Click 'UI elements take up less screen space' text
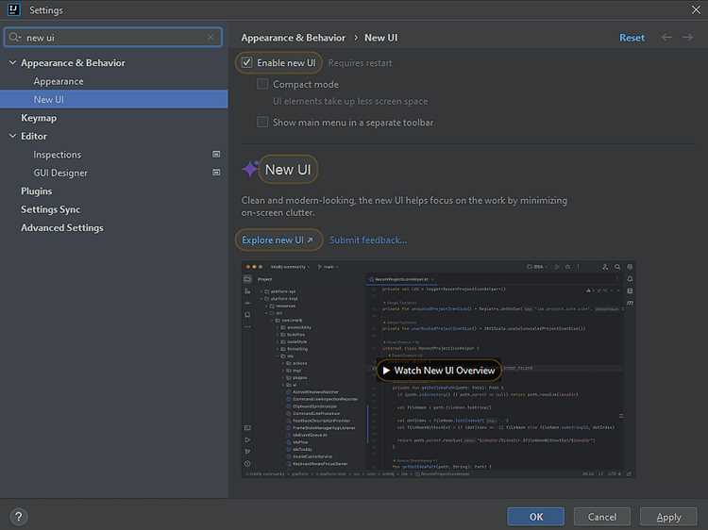 click(350, 101)
